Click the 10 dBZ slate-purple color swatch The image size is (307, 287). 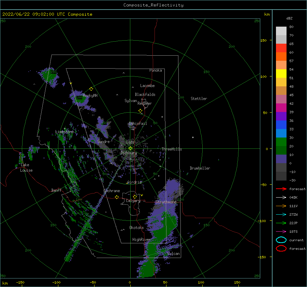pyautogui.click(x=281, y=159)
